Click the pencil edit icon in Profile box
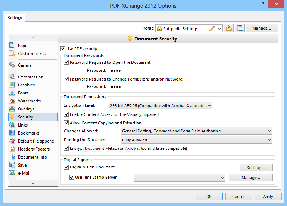Screen dimensions: 287x206 click(x=212, y=28)
